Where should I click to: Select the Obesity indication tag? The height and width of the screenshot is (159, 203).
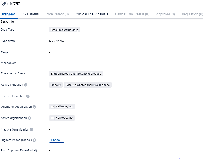[x=56, y=85]
